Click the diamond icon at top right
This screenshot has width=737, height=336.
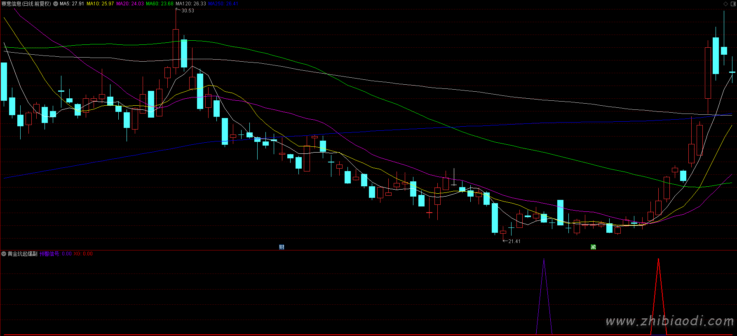point(726,4)
